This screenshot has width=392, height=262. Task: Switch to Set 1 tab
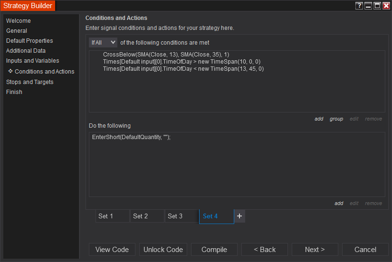[113, 216]
